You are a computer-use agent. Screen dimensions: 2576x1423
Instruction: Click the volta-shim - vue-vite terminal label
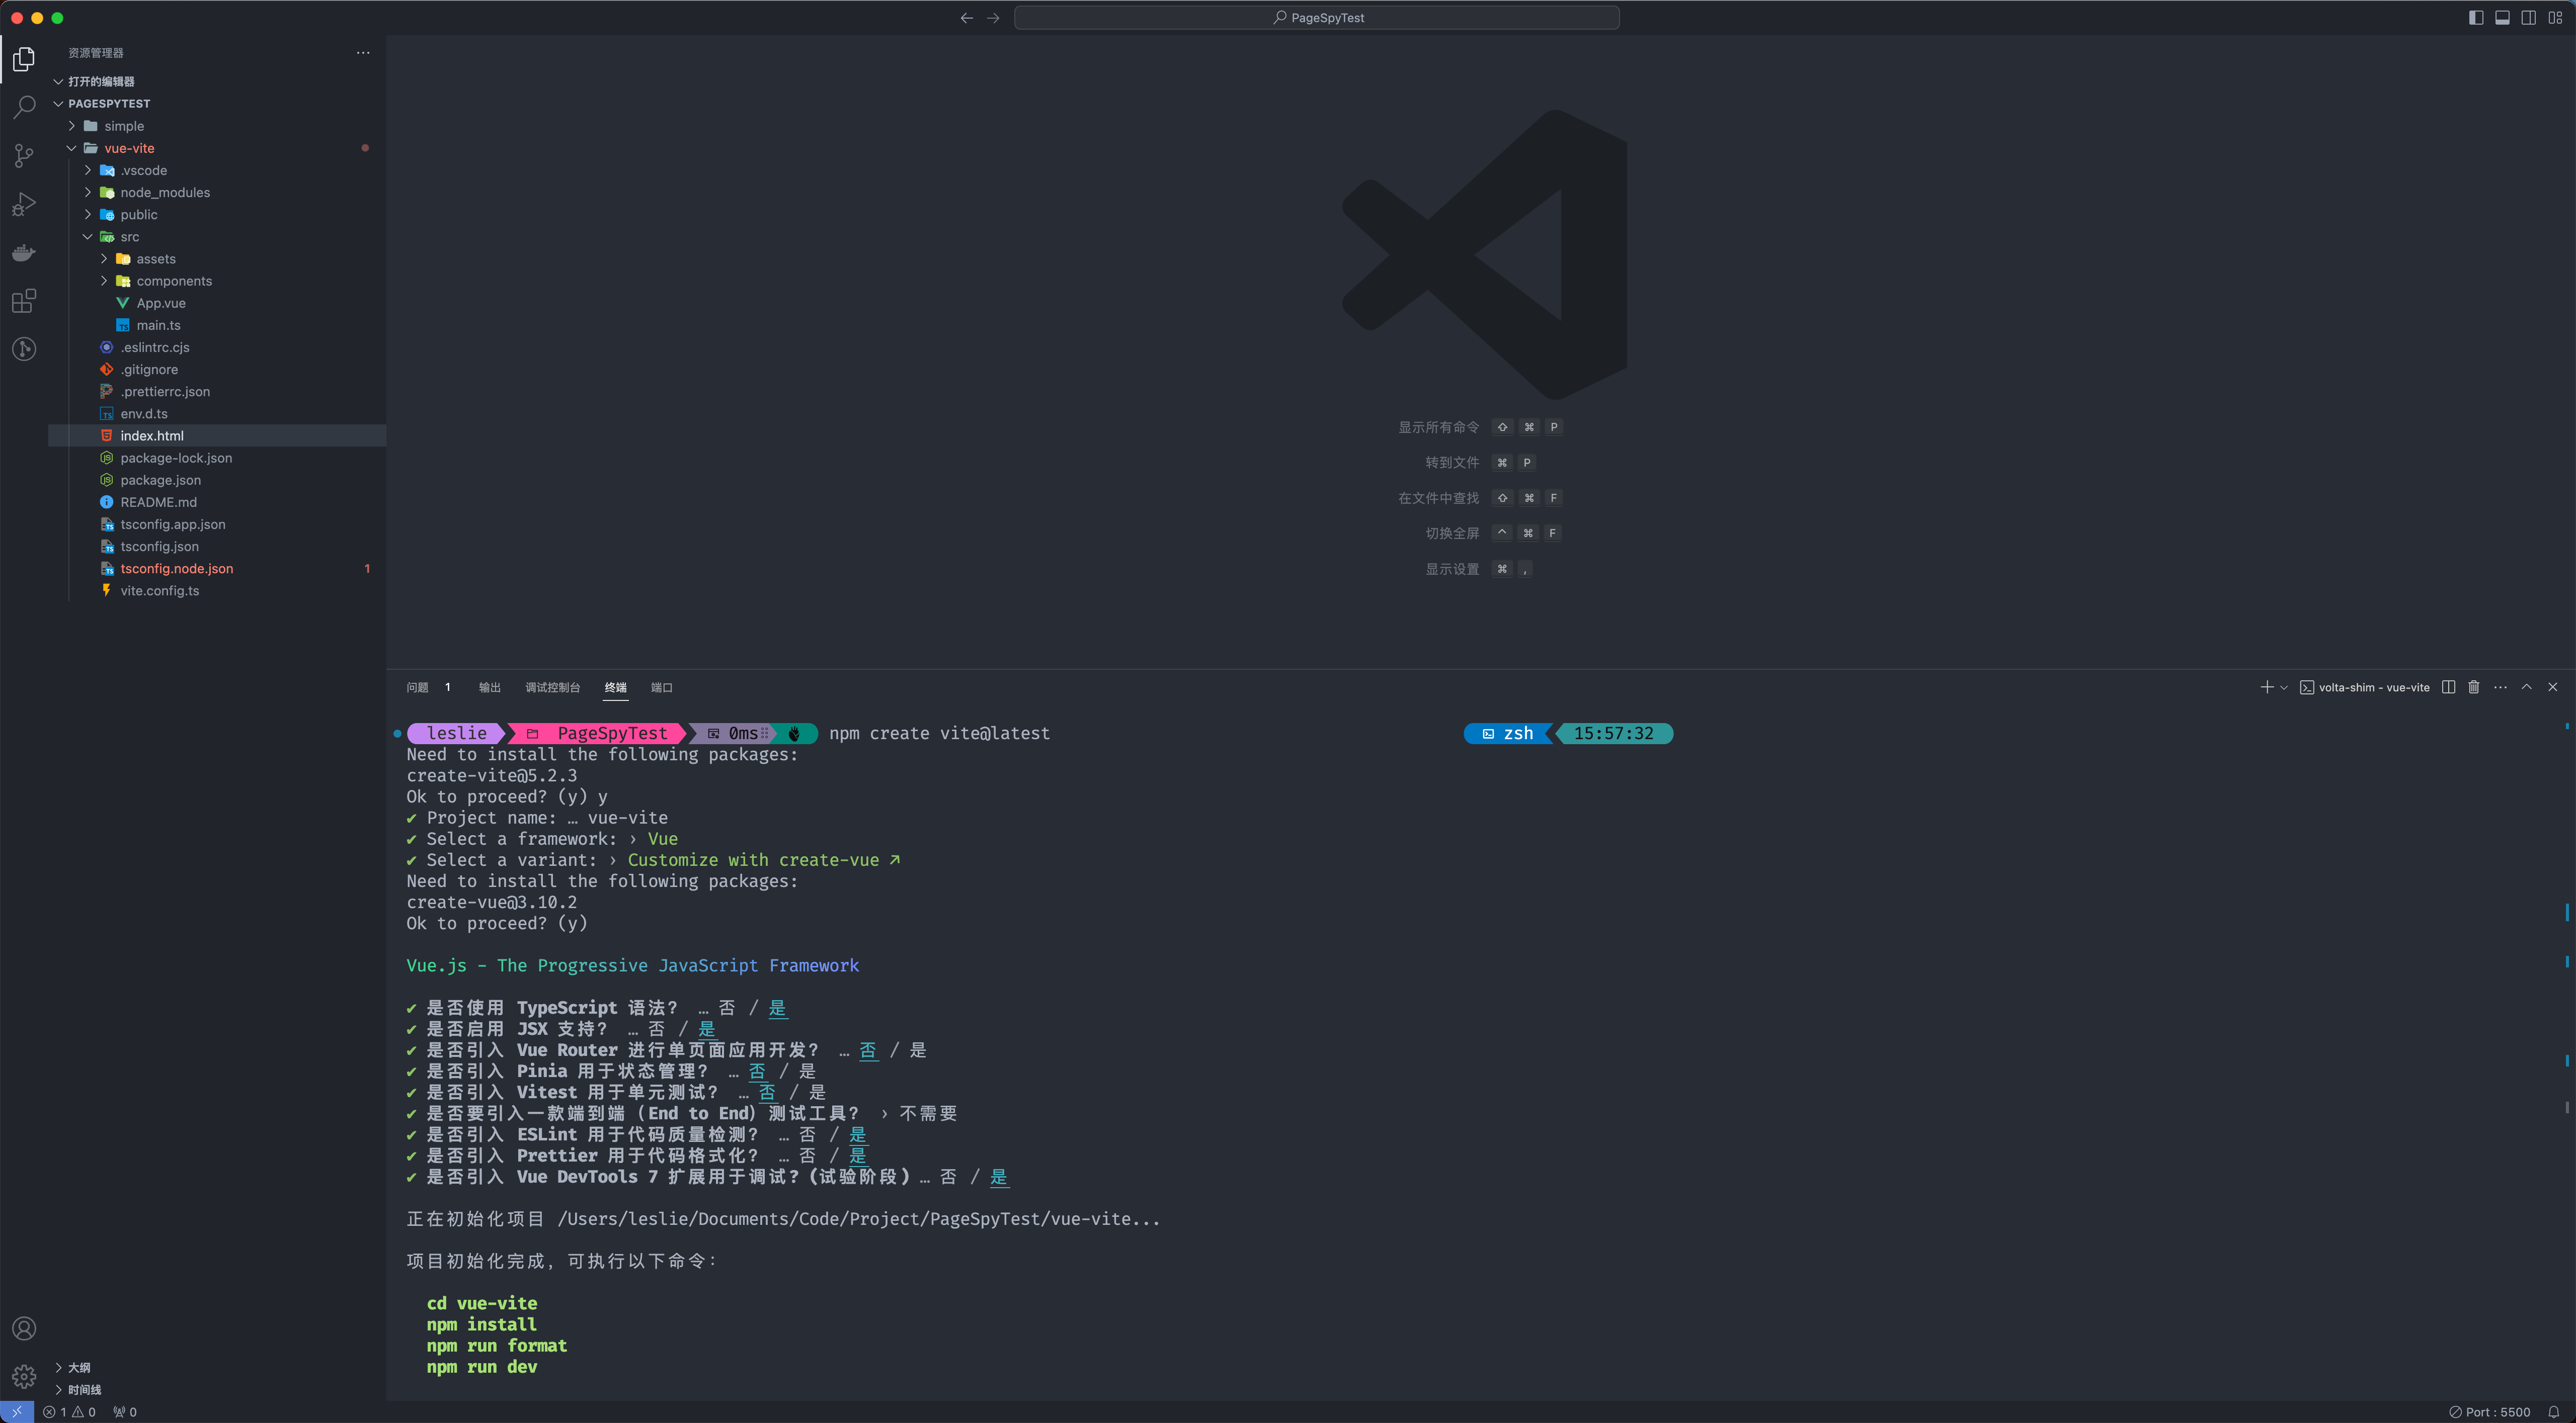coord(2364,687)
